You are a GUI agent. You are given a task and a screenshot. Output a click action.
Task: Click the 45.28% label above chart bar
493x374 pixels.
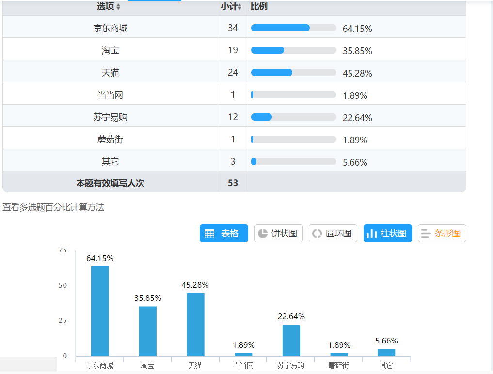tap(195, 285)
